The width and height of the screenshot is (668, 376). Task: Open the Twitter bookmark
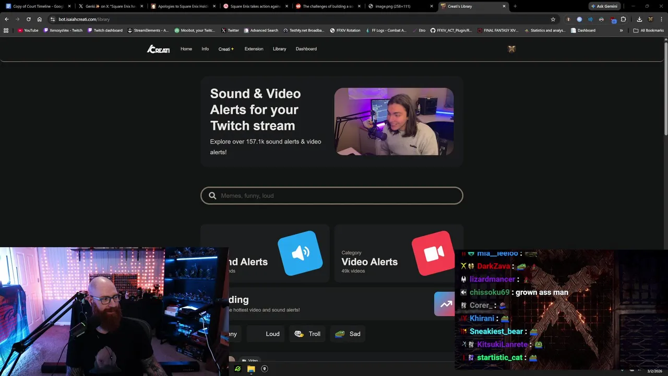pos(230,30)
